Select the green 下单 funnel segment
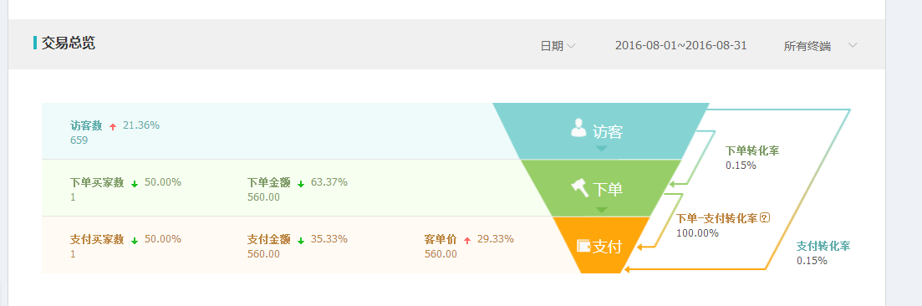The width and height of the screenshot is (922, 306). (x=601, y=188)
